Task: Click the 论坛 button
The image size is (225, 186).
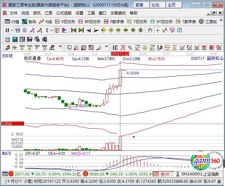Action: [158, 5]
